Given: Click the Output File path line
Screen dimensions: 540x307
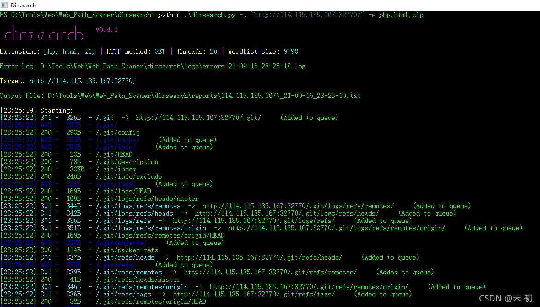Looking at the screenshot, I should 180,96.
